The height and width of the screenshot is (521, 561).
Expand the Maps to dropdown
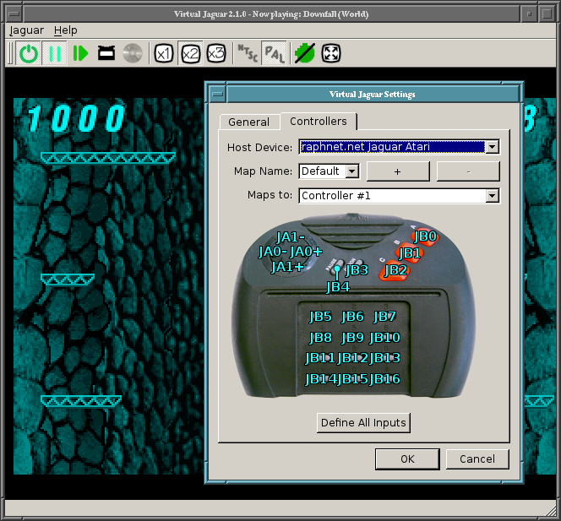coord(493,196)
